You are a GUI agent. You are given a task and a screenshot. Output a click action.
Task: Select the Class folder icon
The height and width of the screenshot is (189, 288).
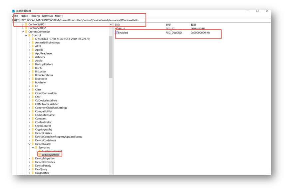tap(33, 90)
